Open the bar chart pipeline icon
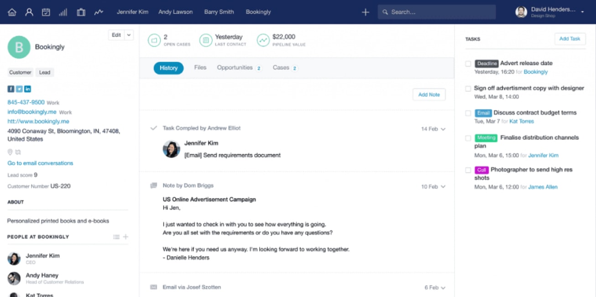This screenshot has height=297, width=596. pos(63,12)
